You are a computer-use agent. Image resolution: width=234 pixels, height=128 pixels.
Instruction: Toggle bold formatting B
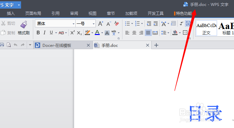point(38,33)
